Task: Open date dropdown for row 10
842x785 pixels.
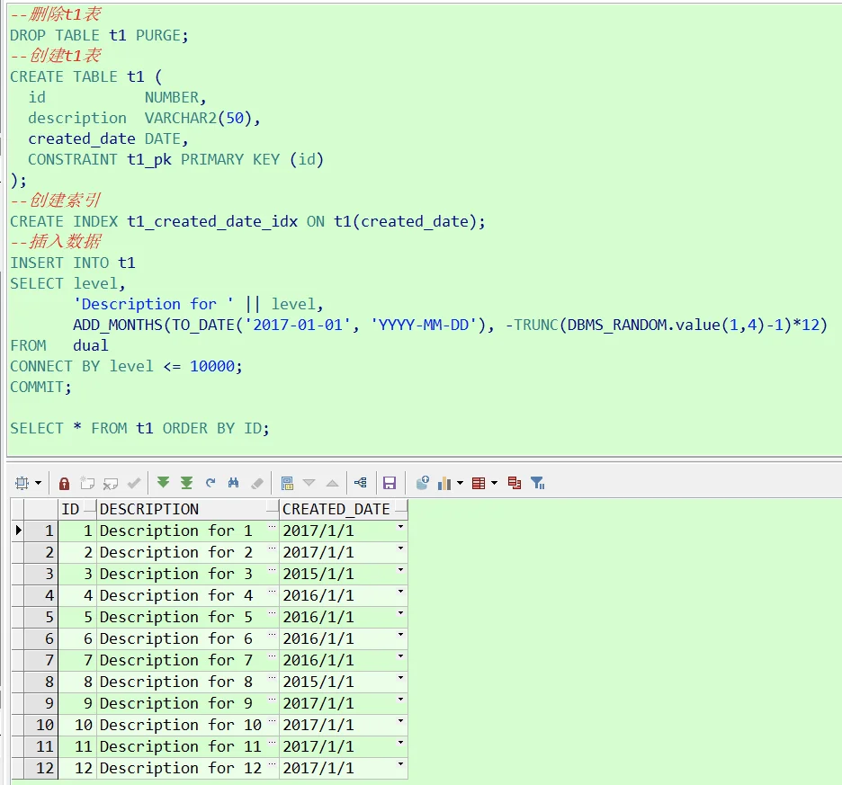Action: [400, 721]
